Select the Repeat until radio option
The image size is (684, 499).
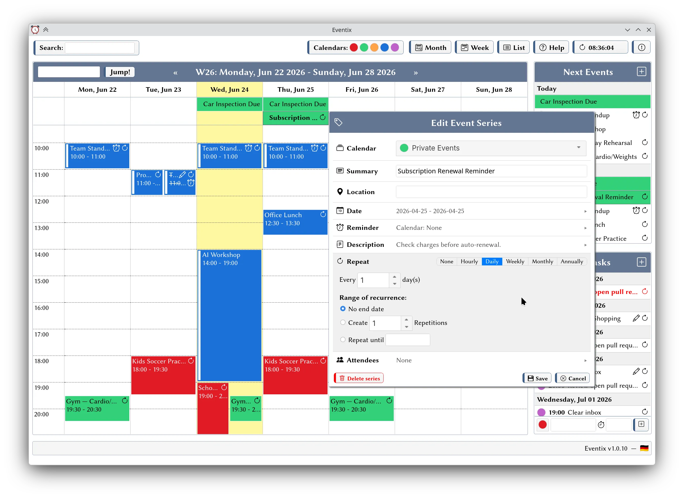343,340
